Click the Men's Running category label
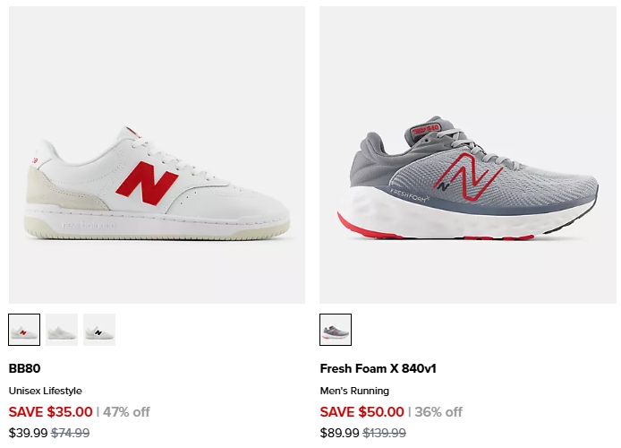Viewport: 621px width, 448px height. [x=354, y=391]
